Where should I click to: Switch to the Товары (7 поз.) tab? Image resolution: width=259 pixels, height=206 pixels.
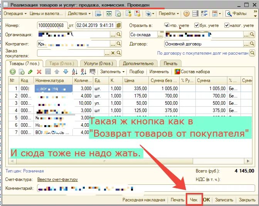[24, 64]
